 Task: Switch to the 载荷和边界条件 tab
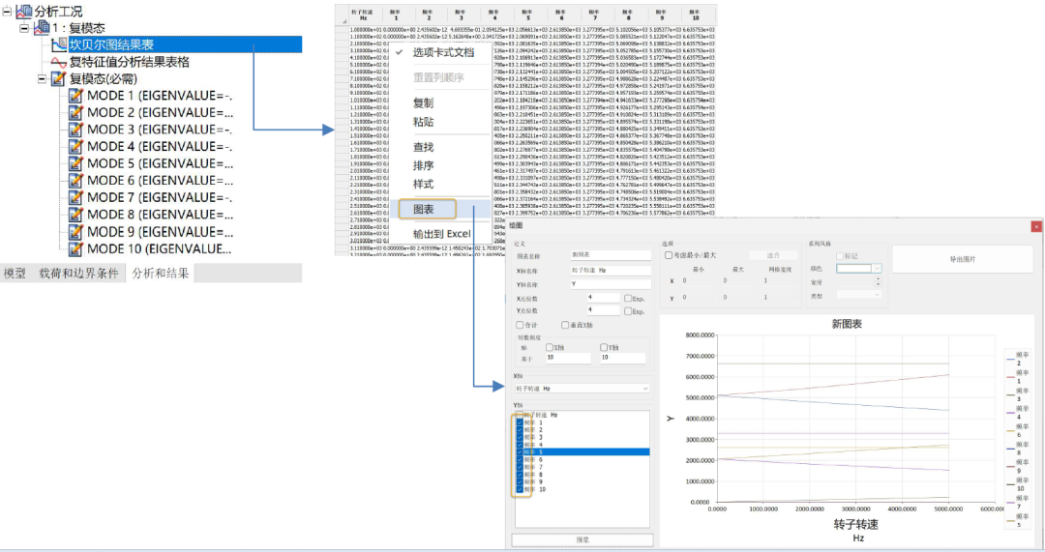pyautogui.click(x=78, y=273)
